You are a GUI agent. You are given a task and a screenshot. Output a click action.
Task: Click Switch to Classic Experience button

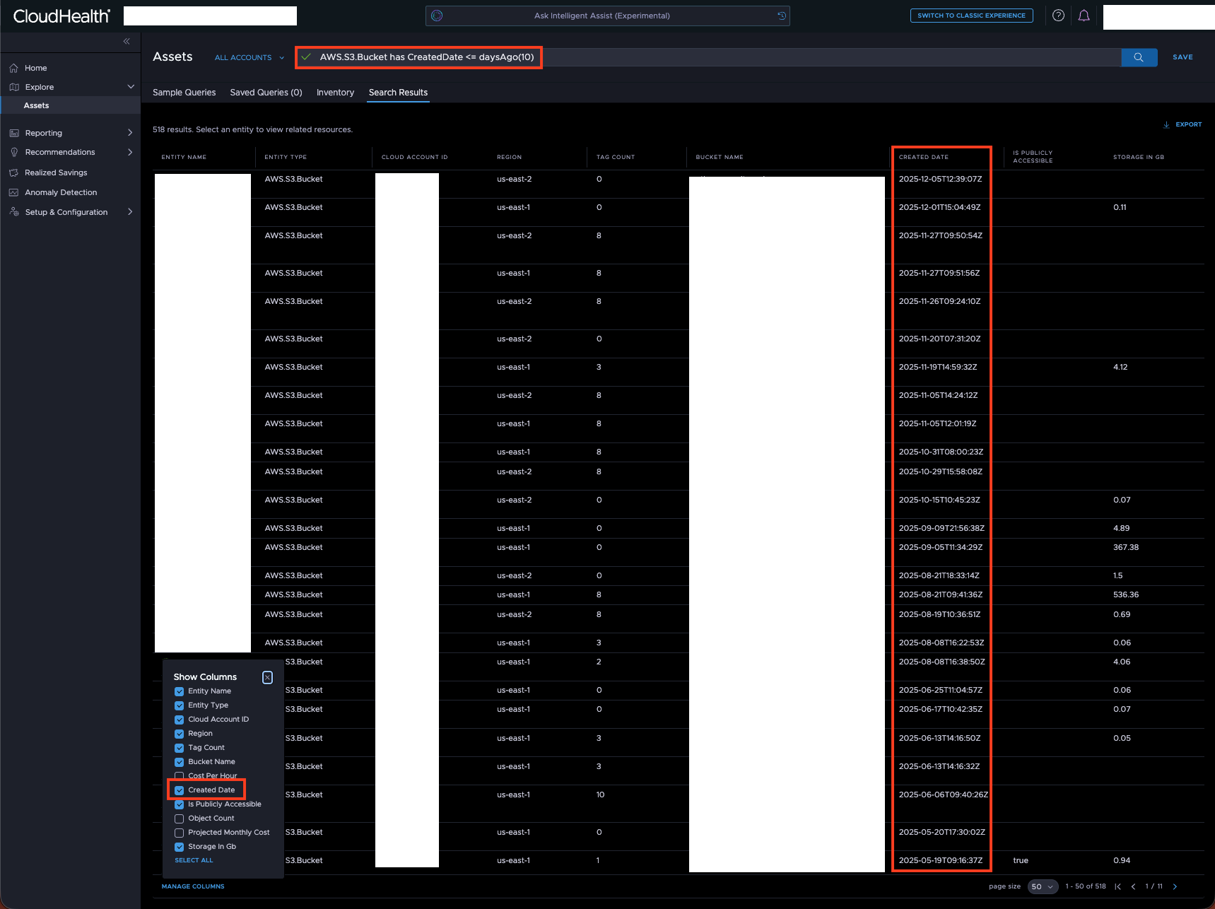pos(970,16)
